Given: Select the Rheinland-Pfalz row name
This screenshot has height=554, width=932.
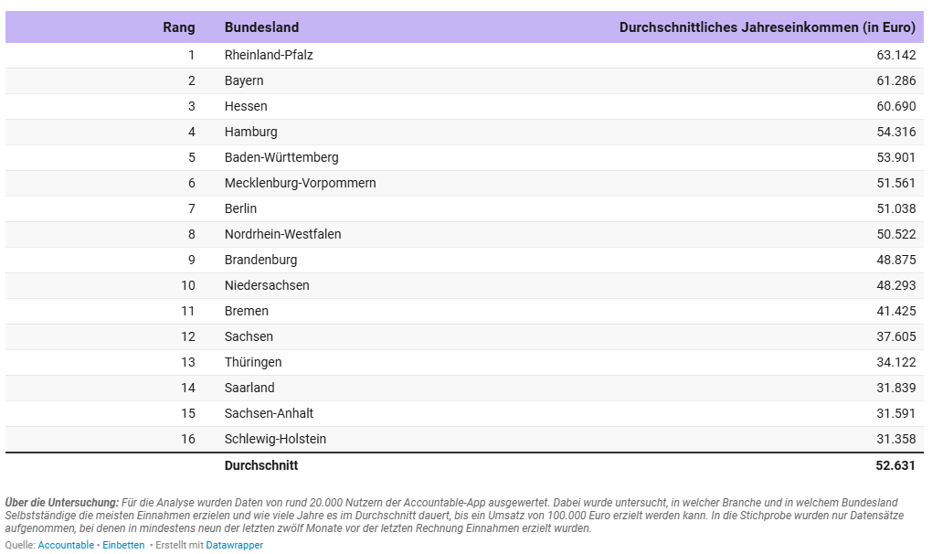Looking at the screenshot, I should pos(269,55).
